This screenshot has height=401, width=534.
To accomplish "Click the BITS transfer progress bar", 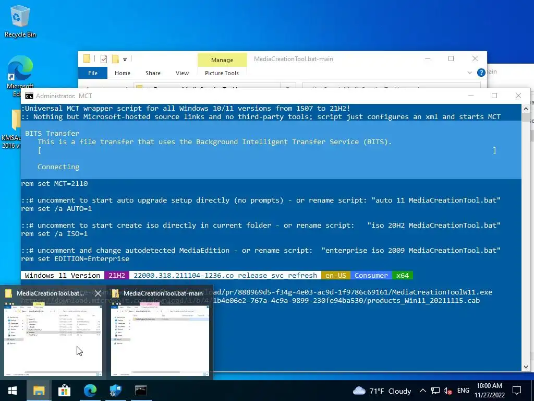I will [267, 150].
